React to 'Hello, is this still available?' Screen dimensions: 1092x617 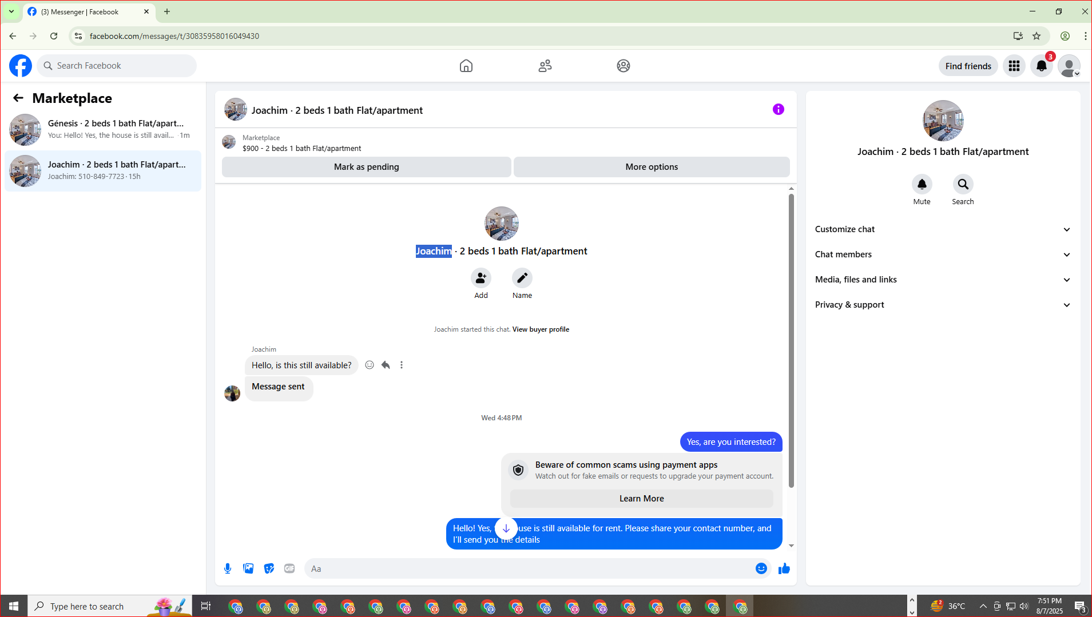point(370,365)
